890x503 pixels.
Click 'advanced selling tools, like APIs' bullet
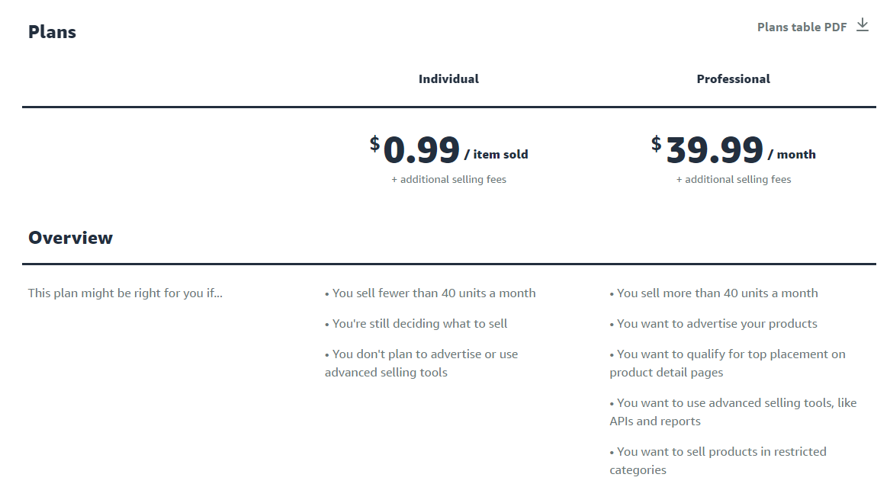(x=734, y=412)
